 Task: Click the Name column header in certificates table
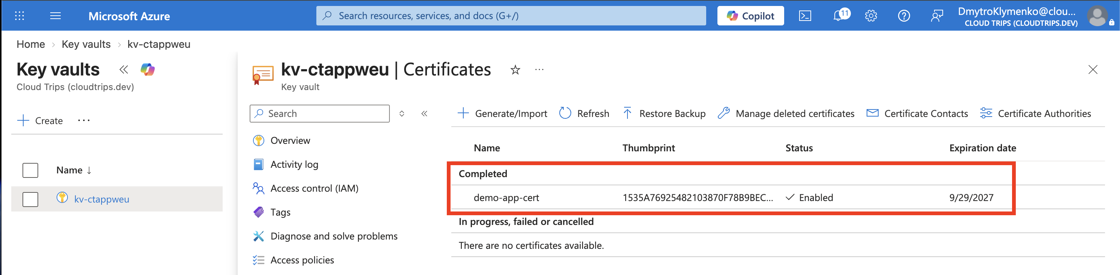point(487,148)
